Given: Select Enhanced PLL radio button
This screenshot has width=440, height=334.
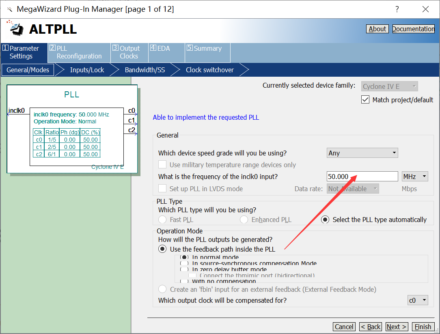Looking at the screenshot, I should (244, 220).
